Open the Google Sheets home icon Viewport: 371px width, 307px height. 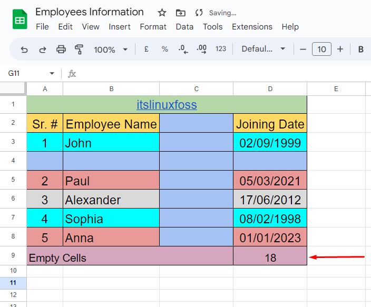(20, 19)
